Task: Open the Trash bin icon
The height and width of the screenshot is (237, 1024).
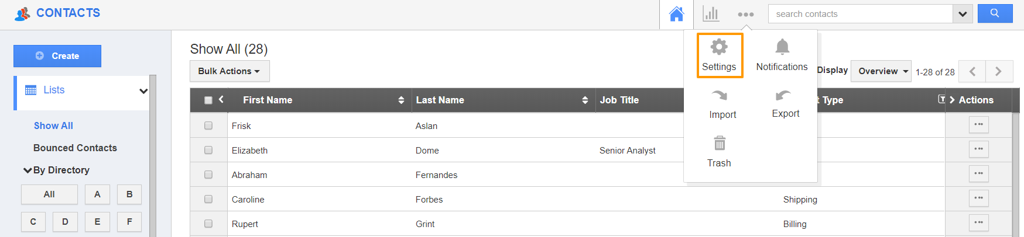Action: pyautogui.click(x=720, y=143)
